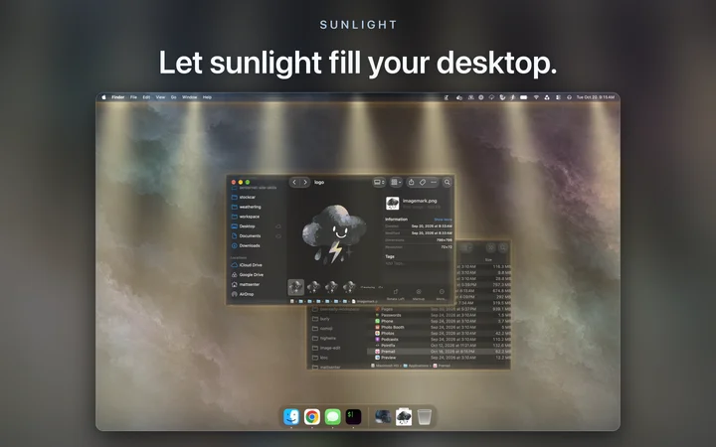The height and width of the screenshot is (447, 716).
Task: Open the Window menu
Action: [190, 97]
